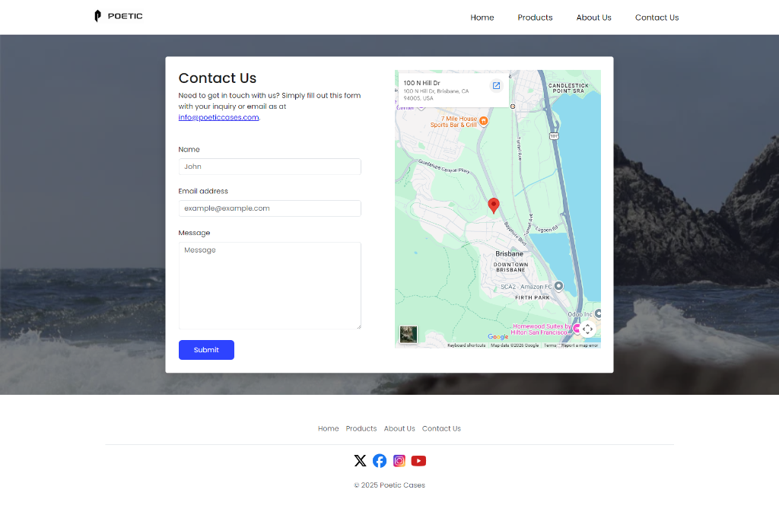779x515 pixels.
Task: Click the 2025 Poetic Cases copyright text
Action: 389,485
